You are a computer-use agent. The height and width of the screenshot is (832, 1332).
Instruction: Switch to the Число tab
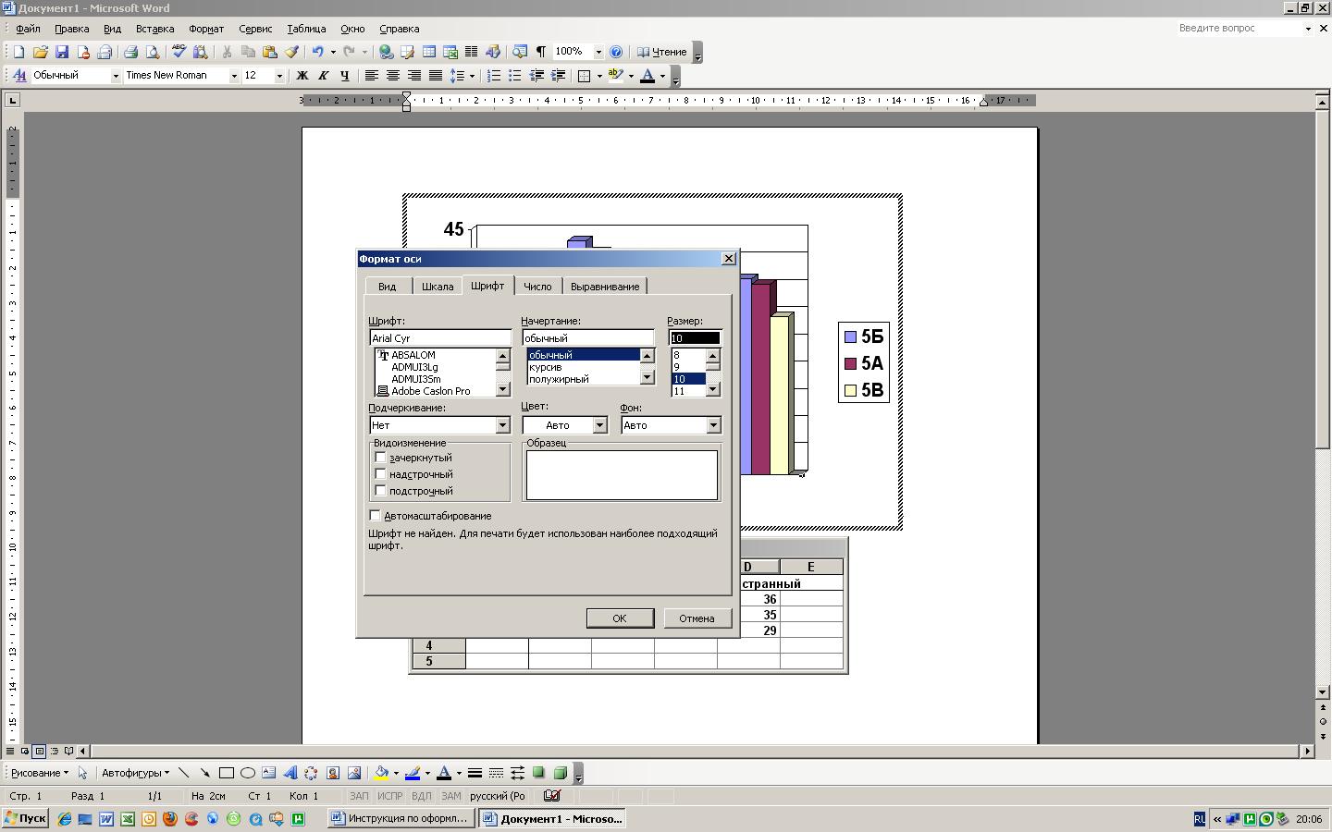pos(537,287)
